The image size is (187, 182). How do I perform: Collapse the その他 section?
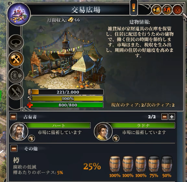(x=14, y=148)
